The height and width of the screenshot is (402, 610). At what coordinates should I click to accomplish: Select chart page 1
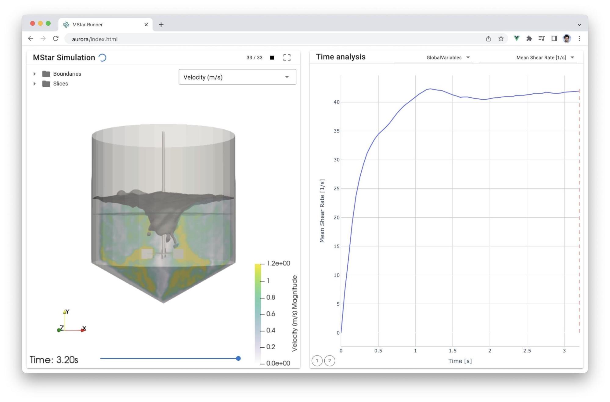[x=317, y=360]
